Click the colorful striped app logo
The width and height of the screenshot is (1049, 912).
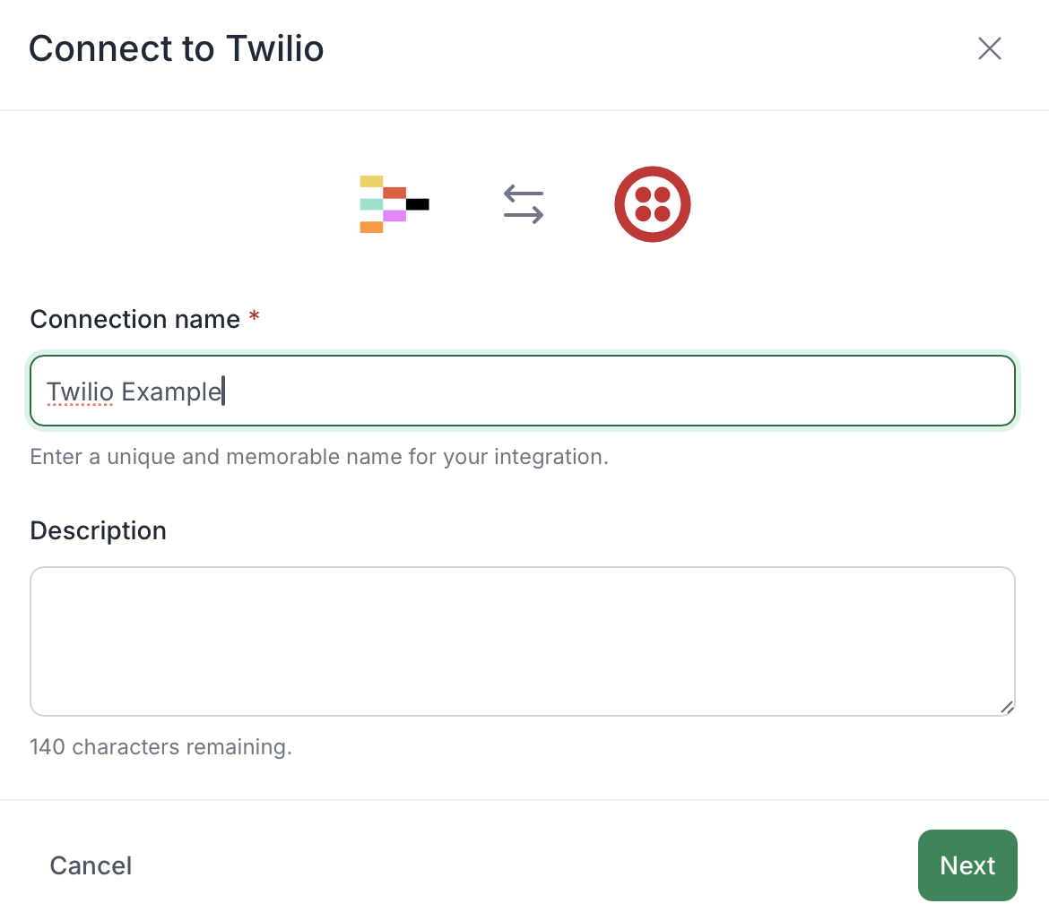point(394,204)
